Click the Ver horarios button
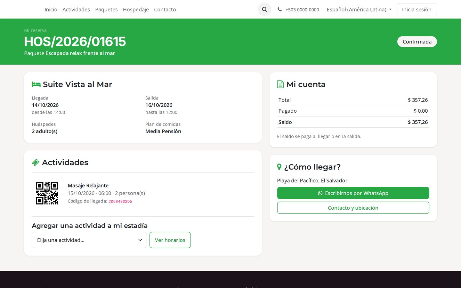Screen dimensions: 461x288 pyautogui.click(x=170, y=240)
